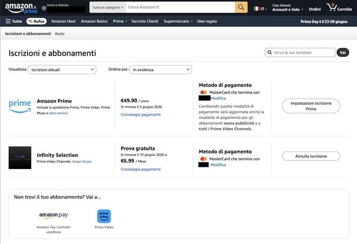
Task: Open the Visualizza Iscrizioni attuali dropdown
Action: pos(62,70)
